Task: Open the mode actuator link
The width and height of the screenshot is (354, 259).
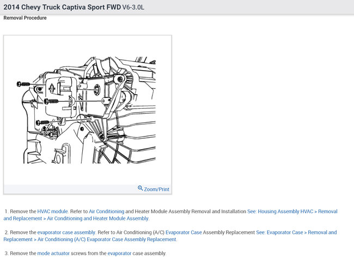Action: click(53, 253)
